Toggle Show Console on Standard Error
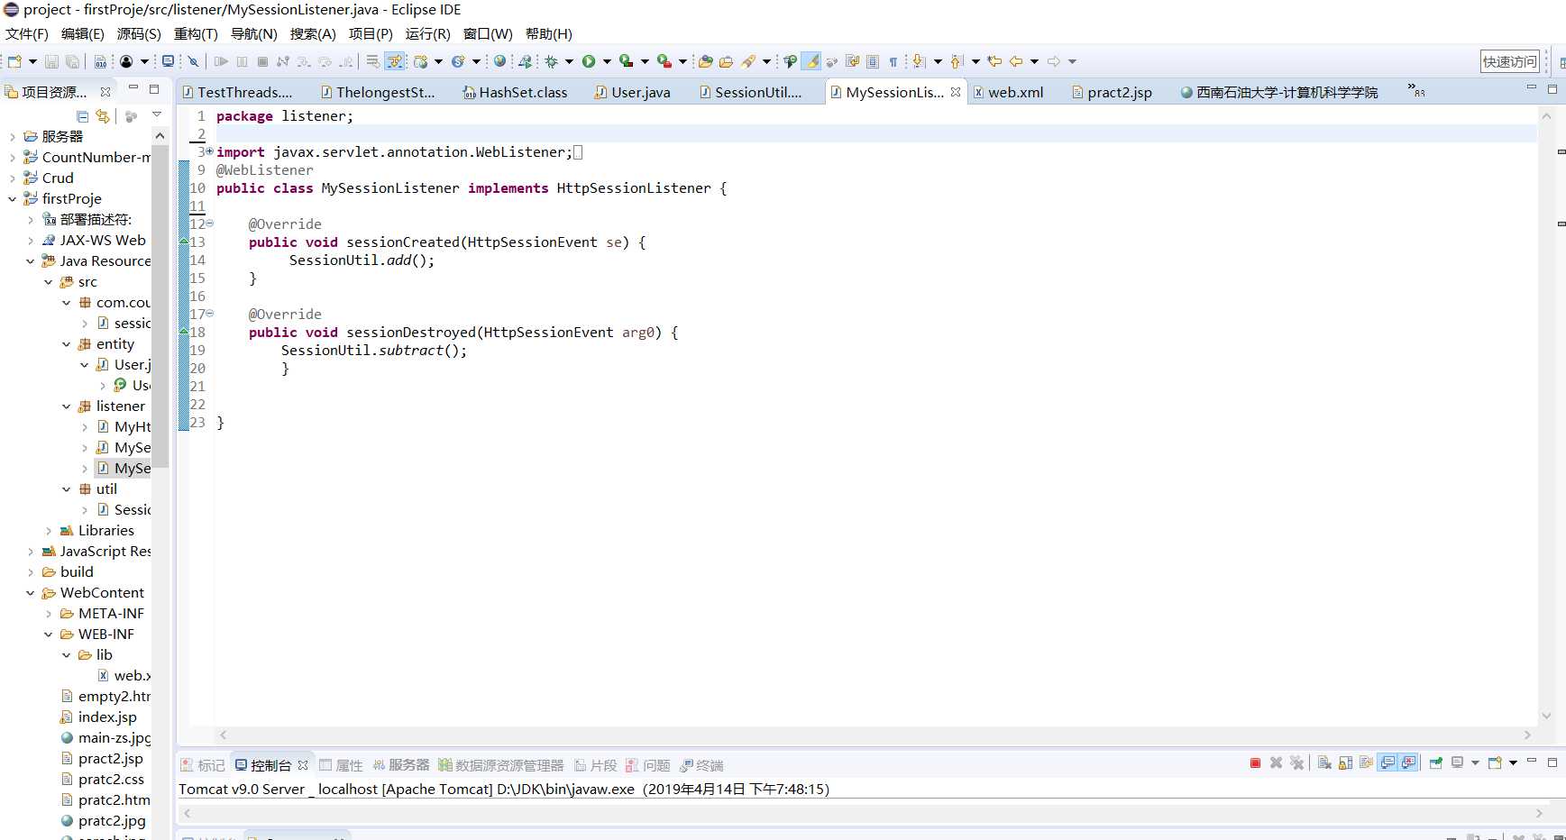1566x840 pixels. pyautogui.click(x=1408, y=762)
